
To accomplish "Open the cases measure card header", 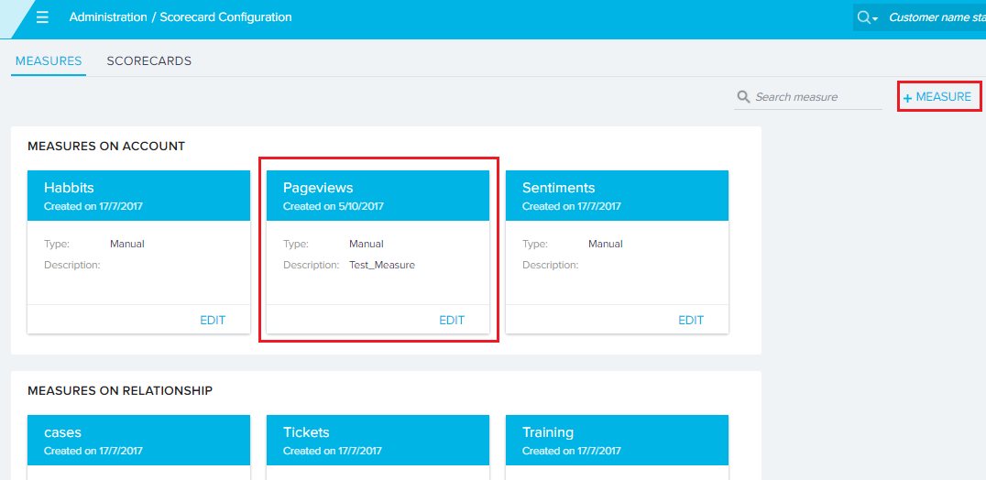I will point(139,440).
